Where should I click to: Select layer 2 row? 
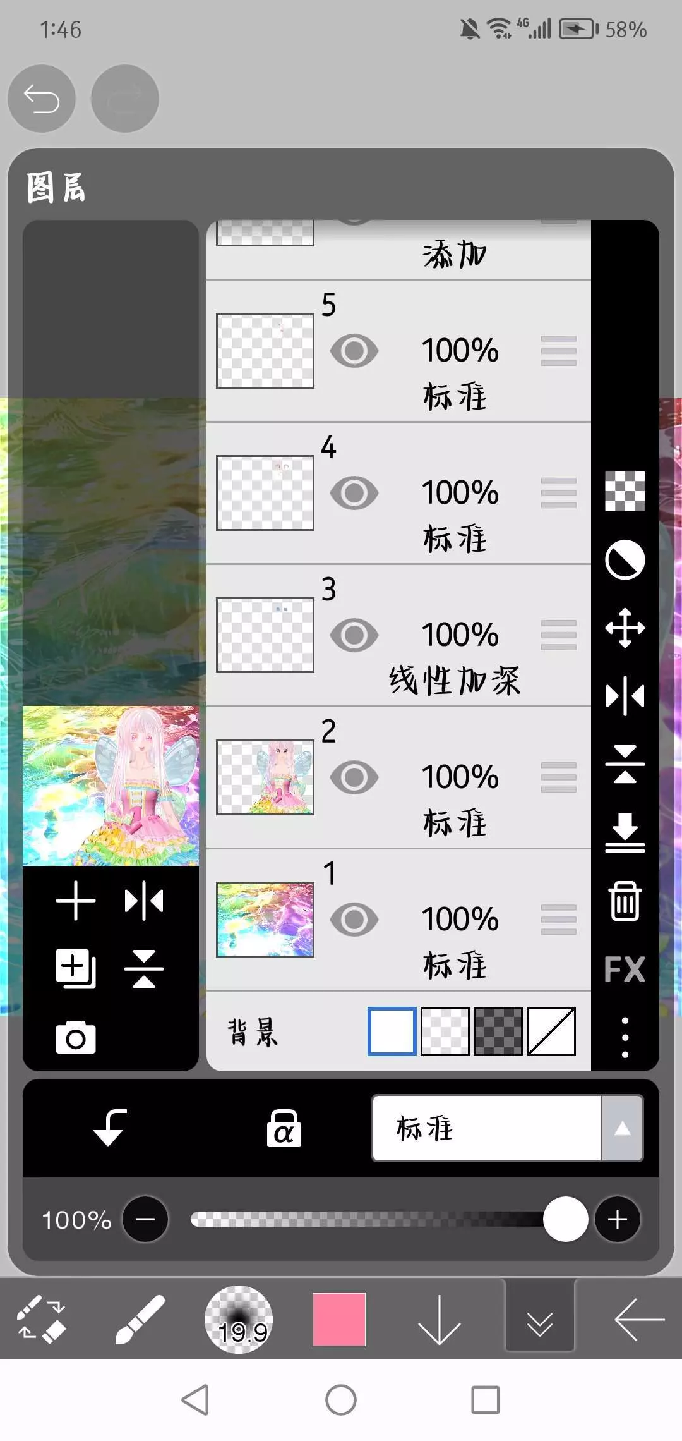pyautogui.click(x=398, y=777)
